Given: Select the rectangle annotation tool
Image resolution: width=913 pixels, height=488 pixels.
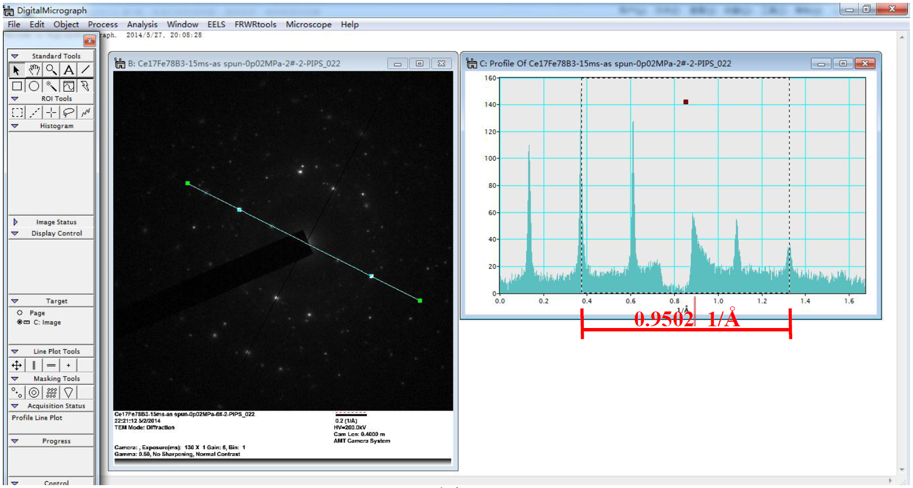Looking at the screenshot, I should pyautogui.click(x=17, y=86).
